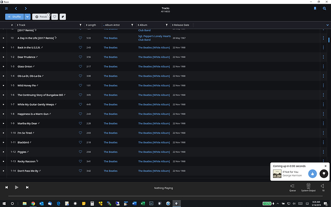Screen dimensions: 331x207
Task: Open White Album link for Blackbird row
Action: (x=154, y=142)
